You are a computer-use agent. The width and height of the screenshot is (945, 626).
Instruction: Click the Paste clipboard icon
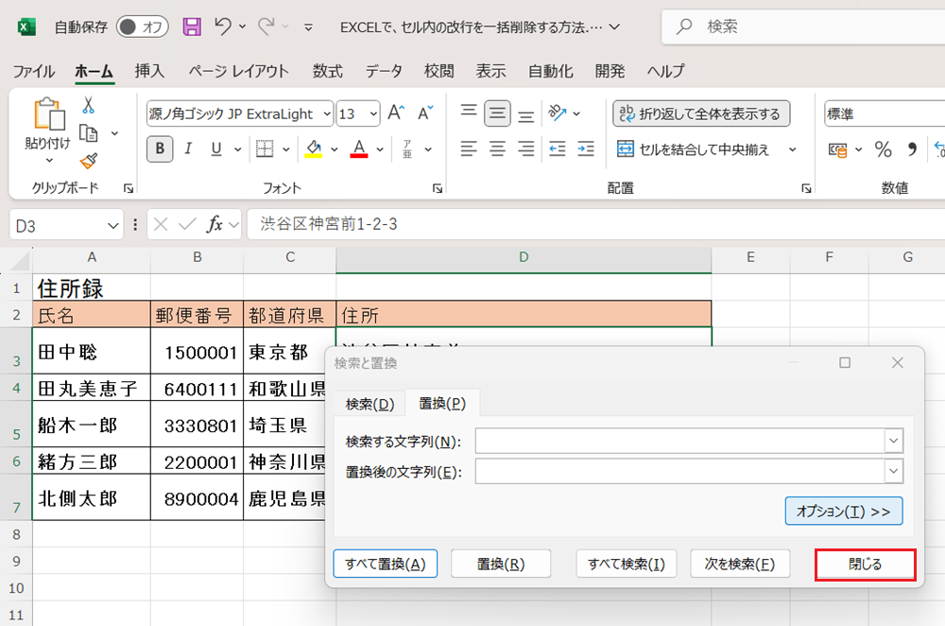click(49, 114)
